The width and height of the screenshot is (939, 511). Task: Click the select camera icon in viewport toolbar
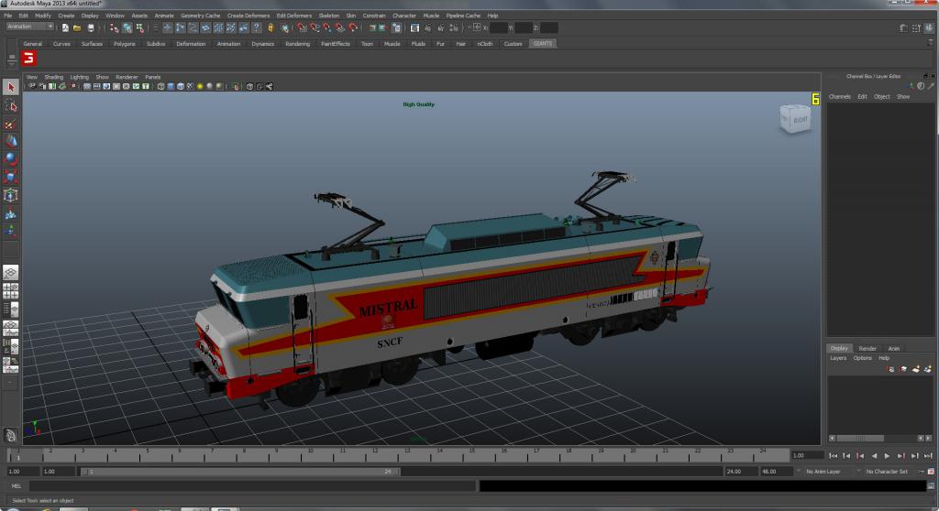click(32, 87)
